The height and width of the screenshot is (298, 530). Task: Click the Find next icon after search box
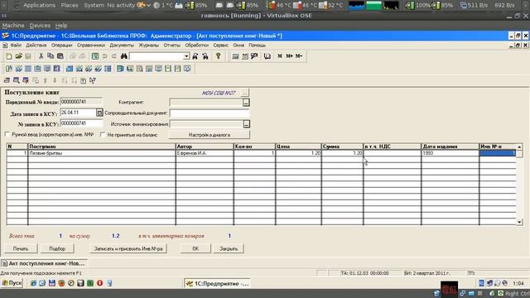click(195, 56)
